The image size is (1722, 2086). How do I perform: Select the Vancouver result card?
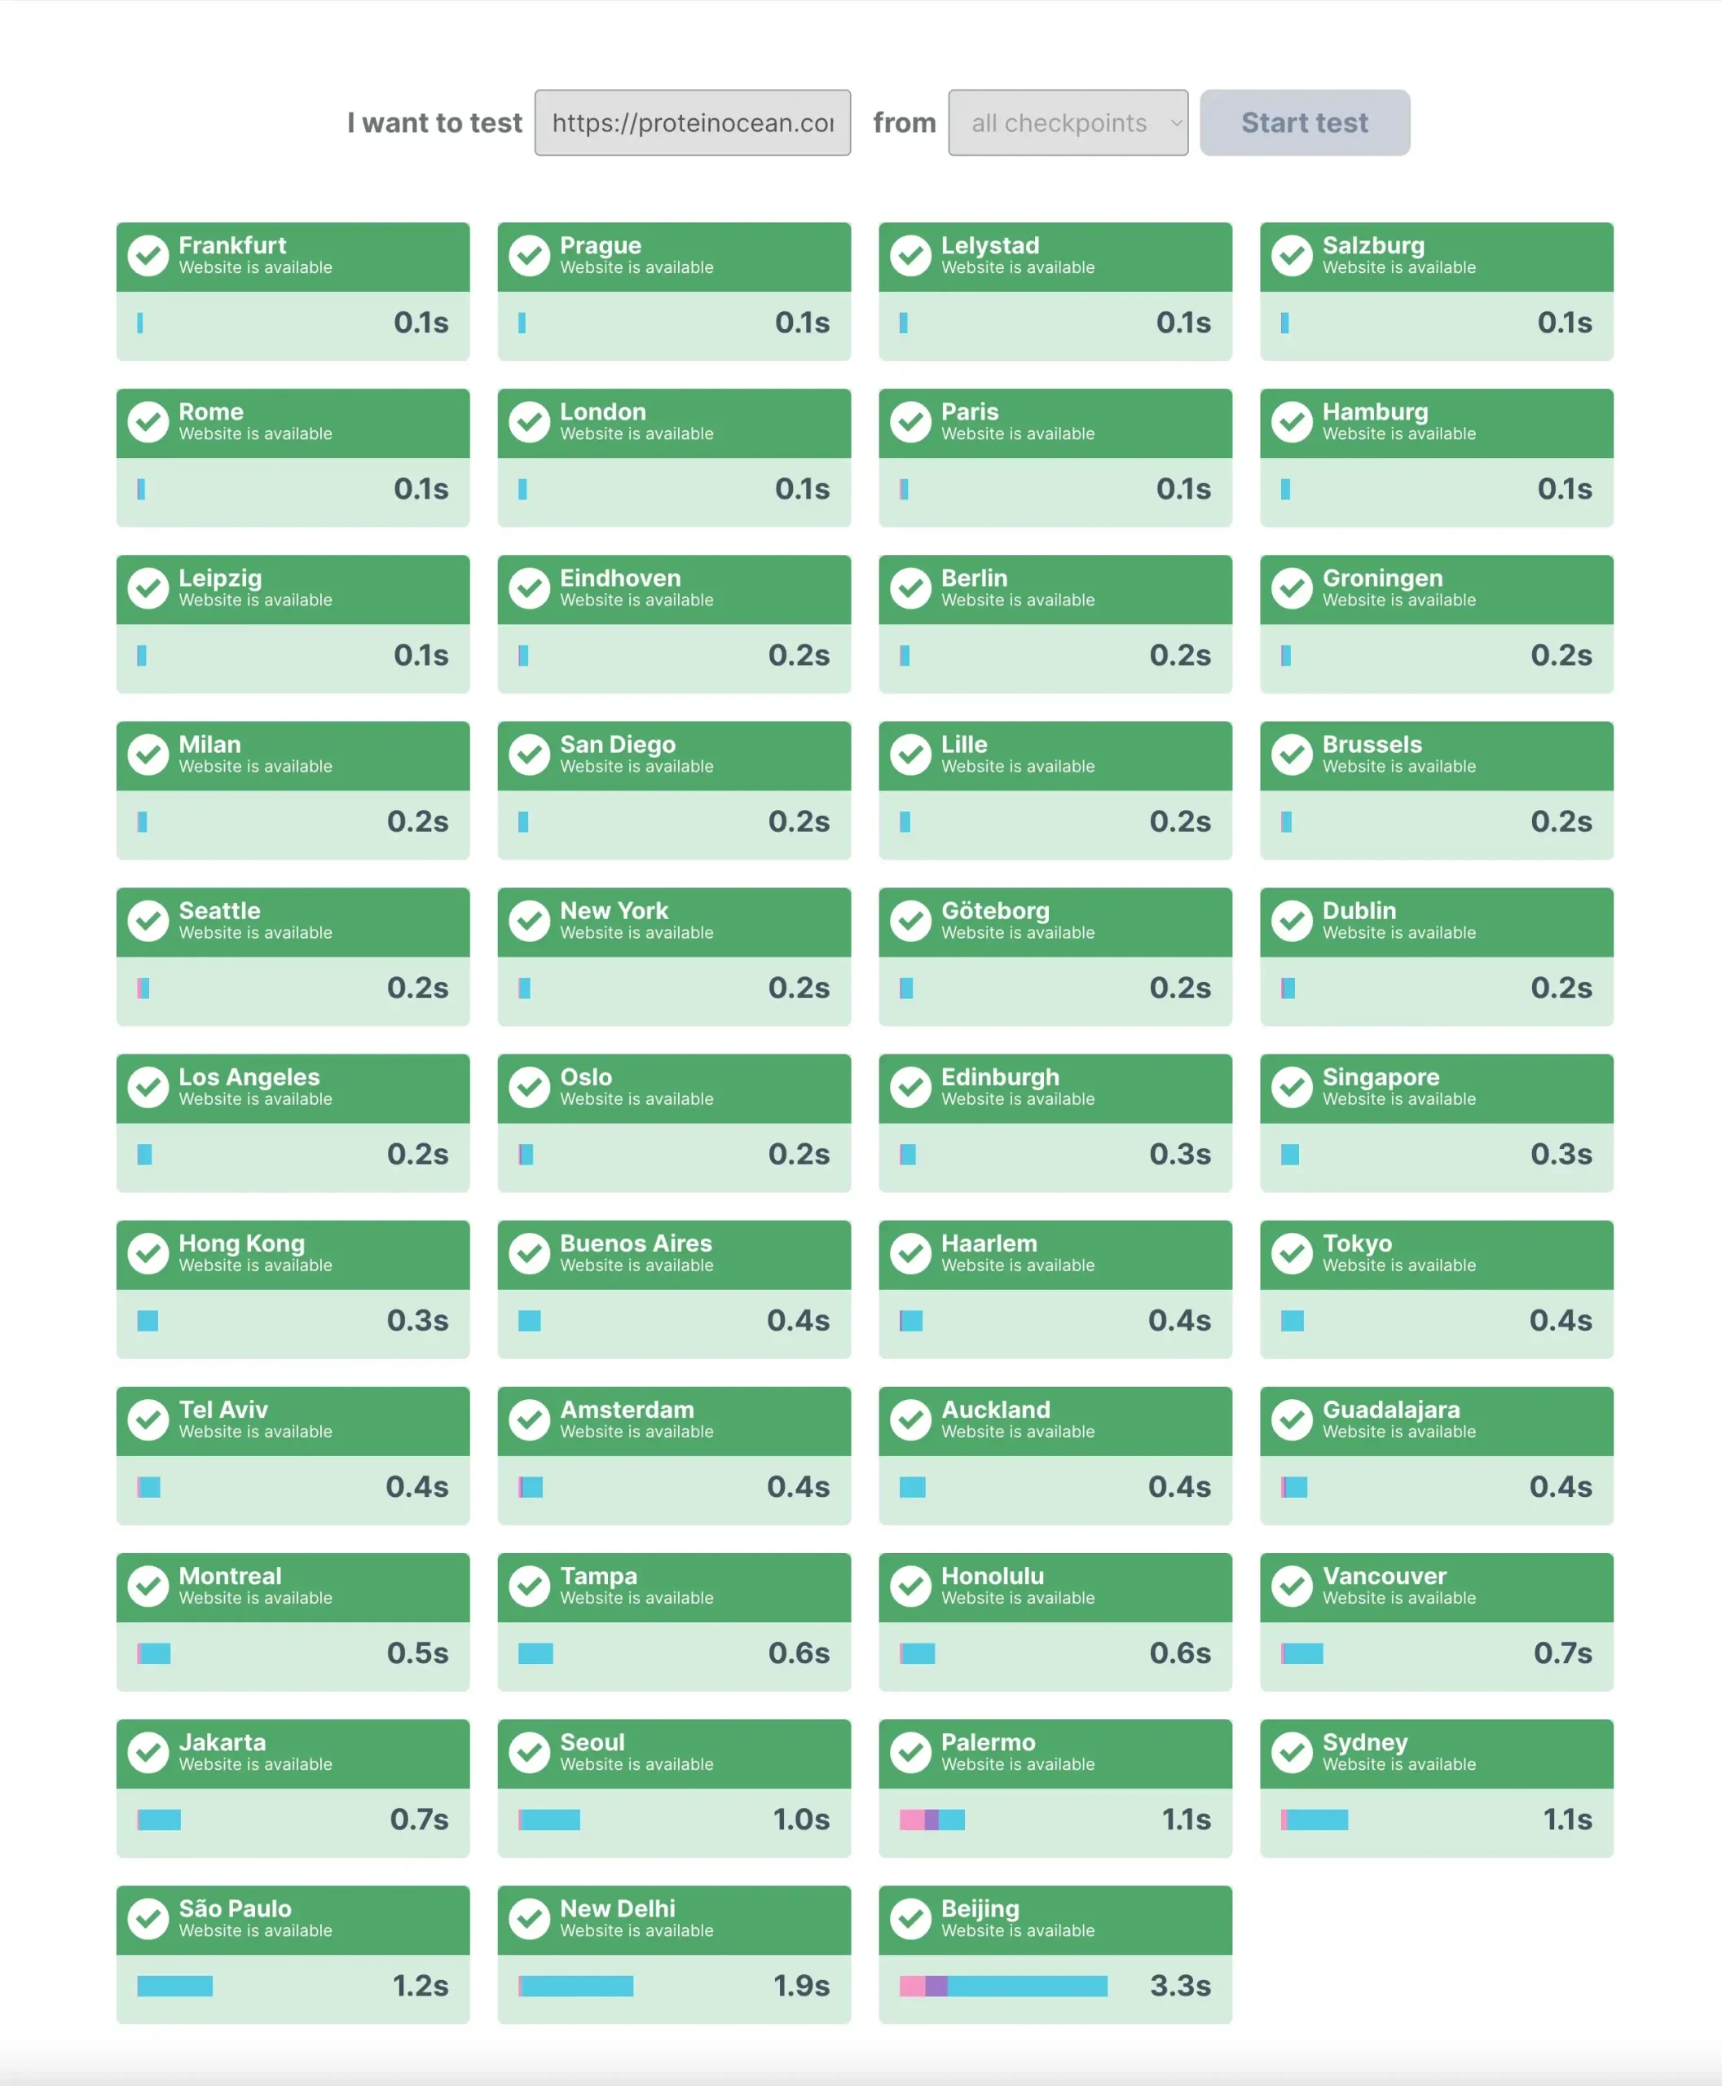coord(1436,1621)
